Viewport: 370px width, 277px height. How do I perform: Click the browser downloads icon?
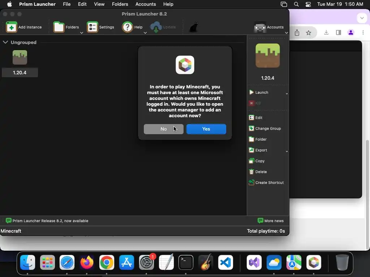click(326, 32)
